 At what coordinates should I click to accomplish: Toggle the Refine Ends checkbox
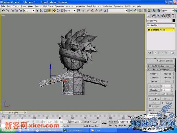pos(150,106)
